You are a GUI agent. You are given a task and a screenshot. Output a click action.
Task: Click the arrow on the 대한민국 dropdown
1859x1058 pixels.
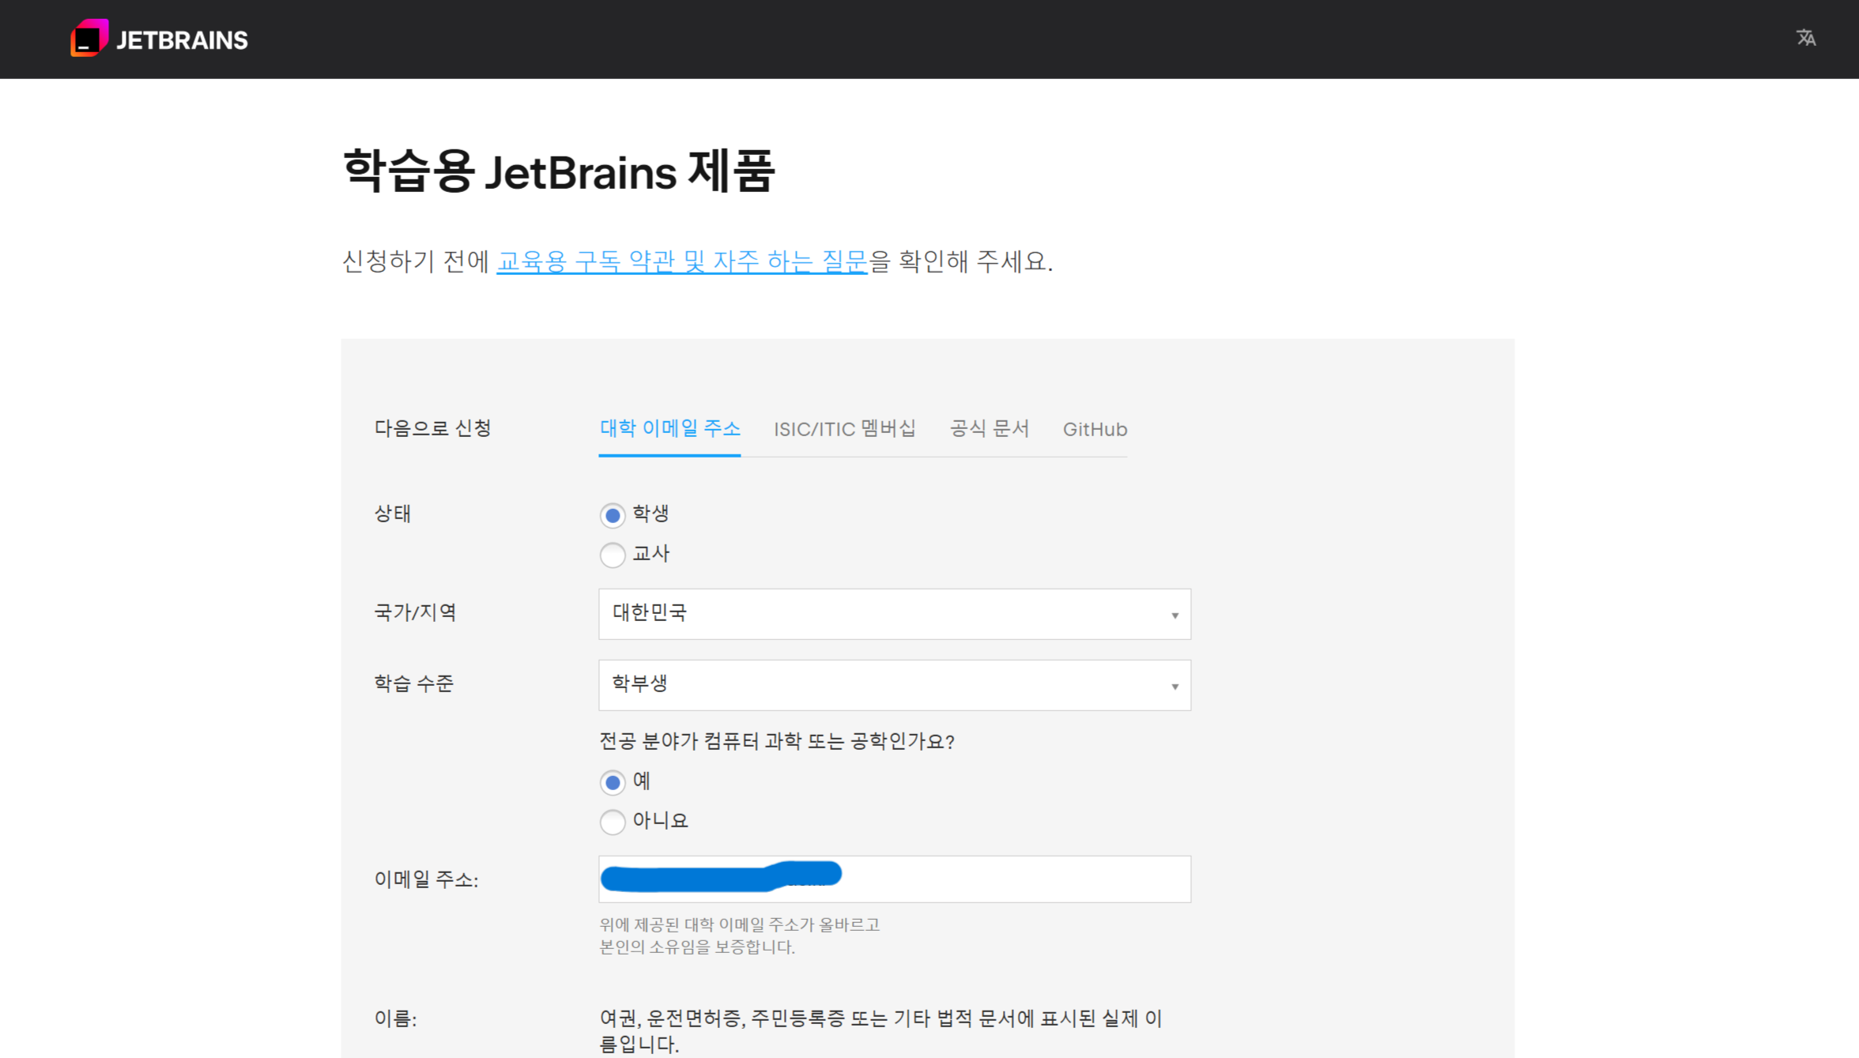(1175, 615)
